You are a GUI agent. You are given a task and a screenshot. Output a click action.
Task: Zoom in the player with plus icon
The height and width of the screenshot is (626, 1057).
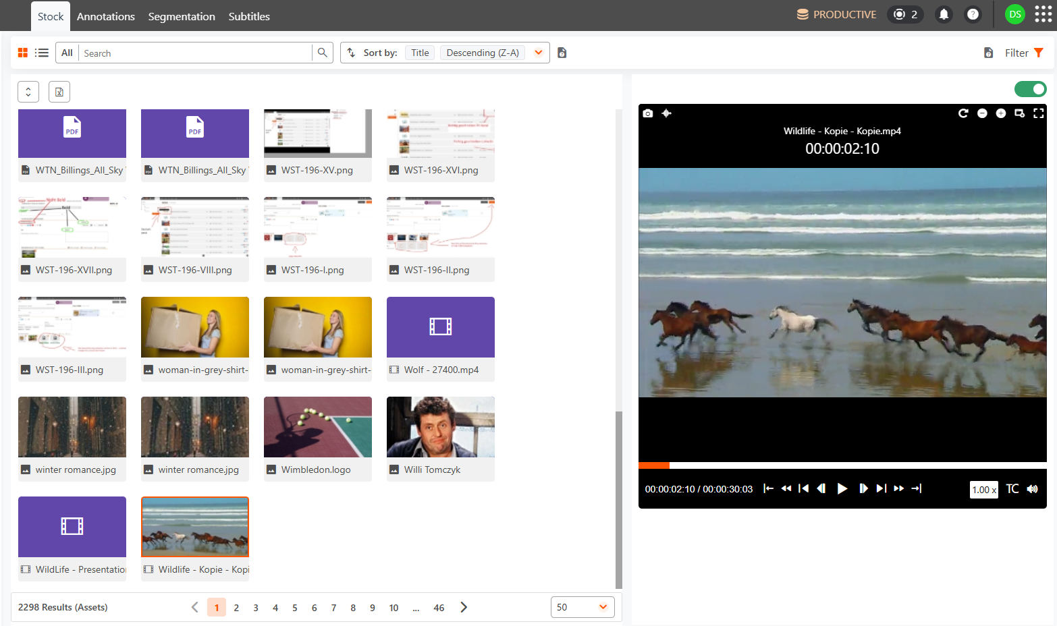click(1001, 113)
